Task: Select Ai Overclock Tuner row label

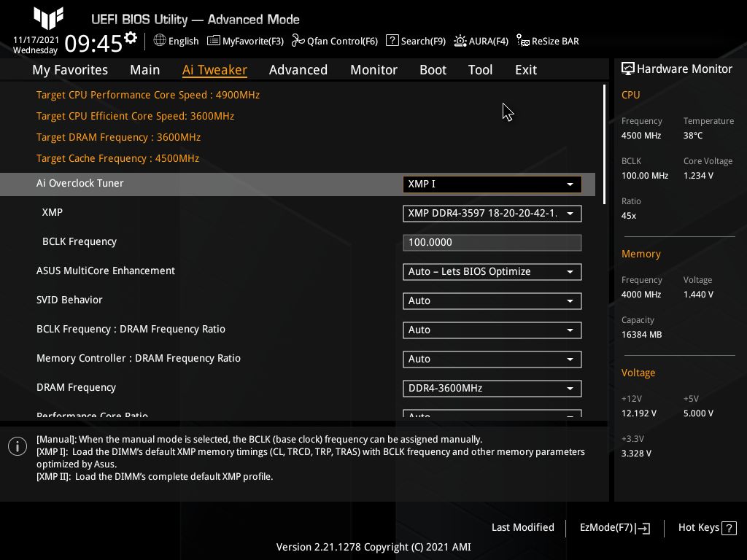Action: coord(80,183)
